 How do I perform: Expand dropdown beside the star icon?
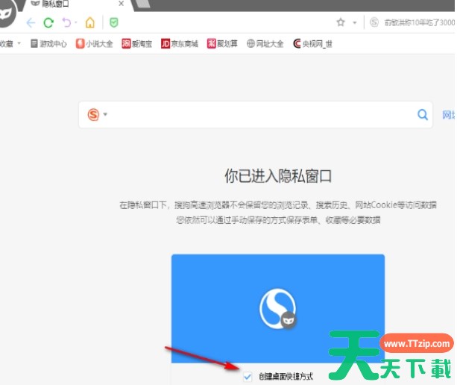point(355,22)
